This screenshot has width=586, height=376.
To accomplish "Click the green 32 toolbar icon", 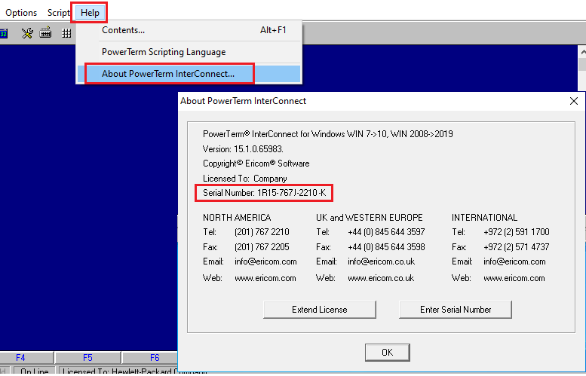I will coord(4,34).
